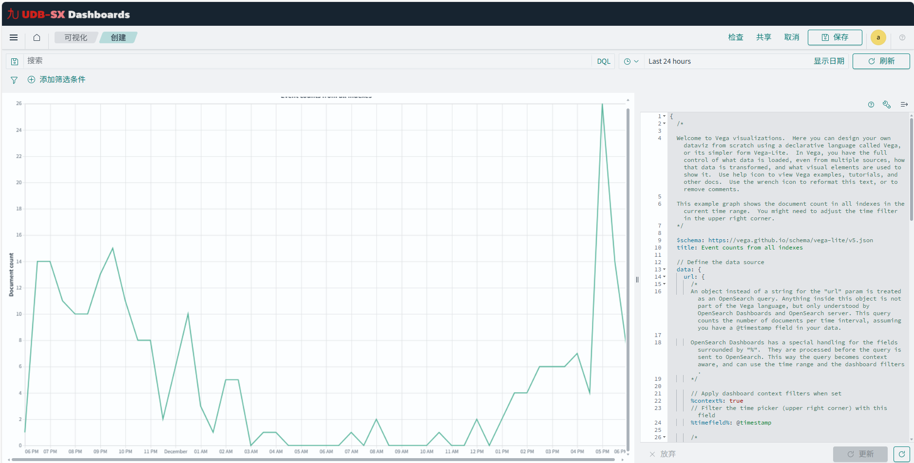Click the saved query disk icon
The width and height of the screenshot is (914, 463).
click(x=15, y=61)
